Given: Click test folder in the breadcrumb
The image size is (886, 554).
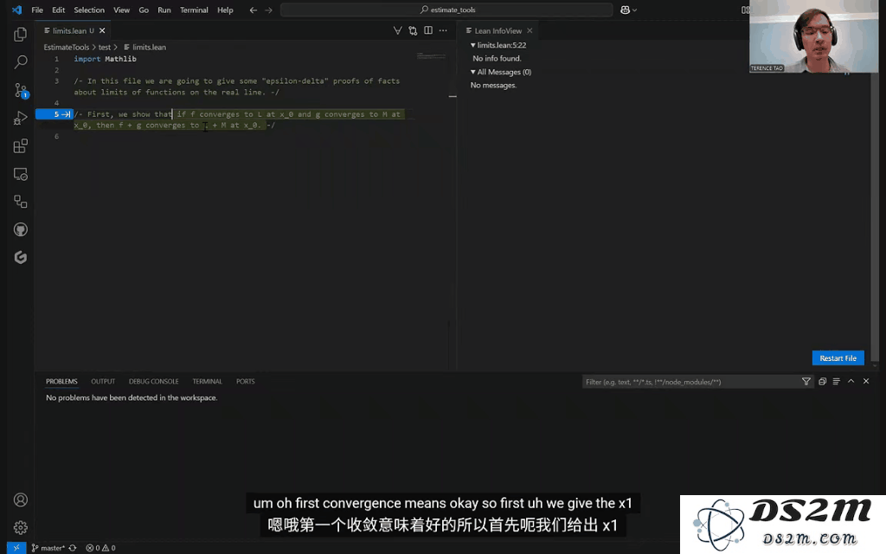Looking at the screenshot, I should [105, 48].
